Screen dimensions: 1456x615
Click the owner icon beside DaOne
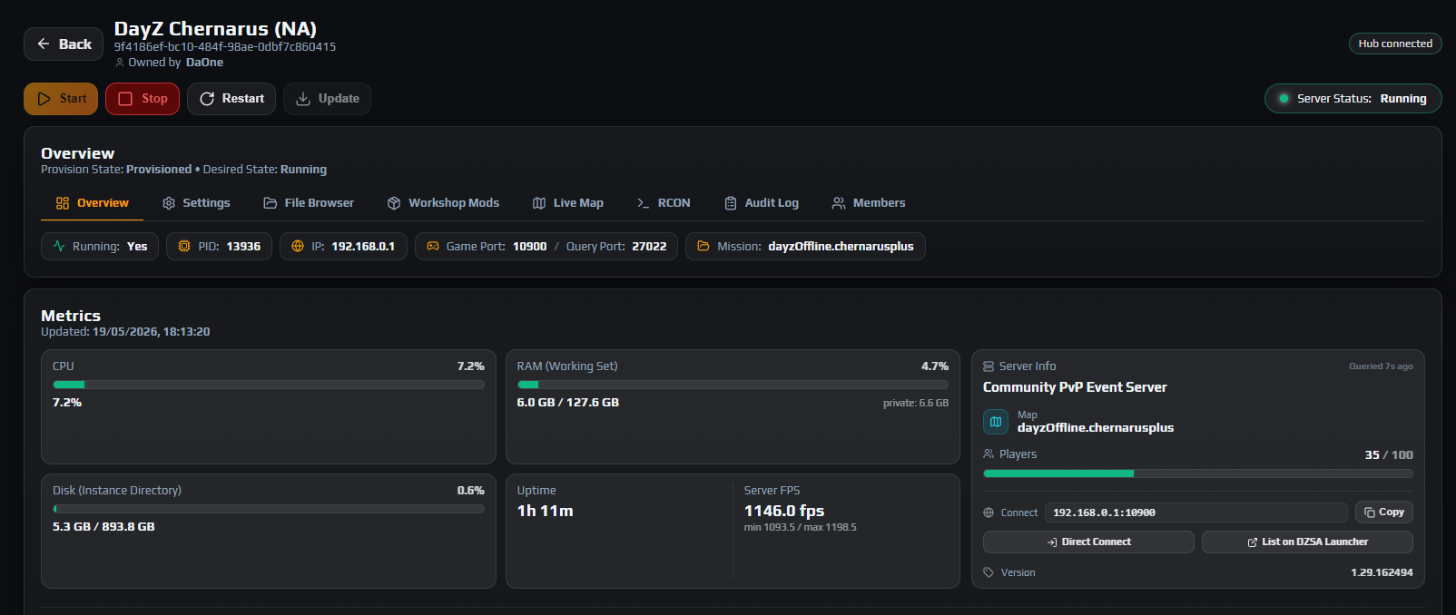pos(120,63)
